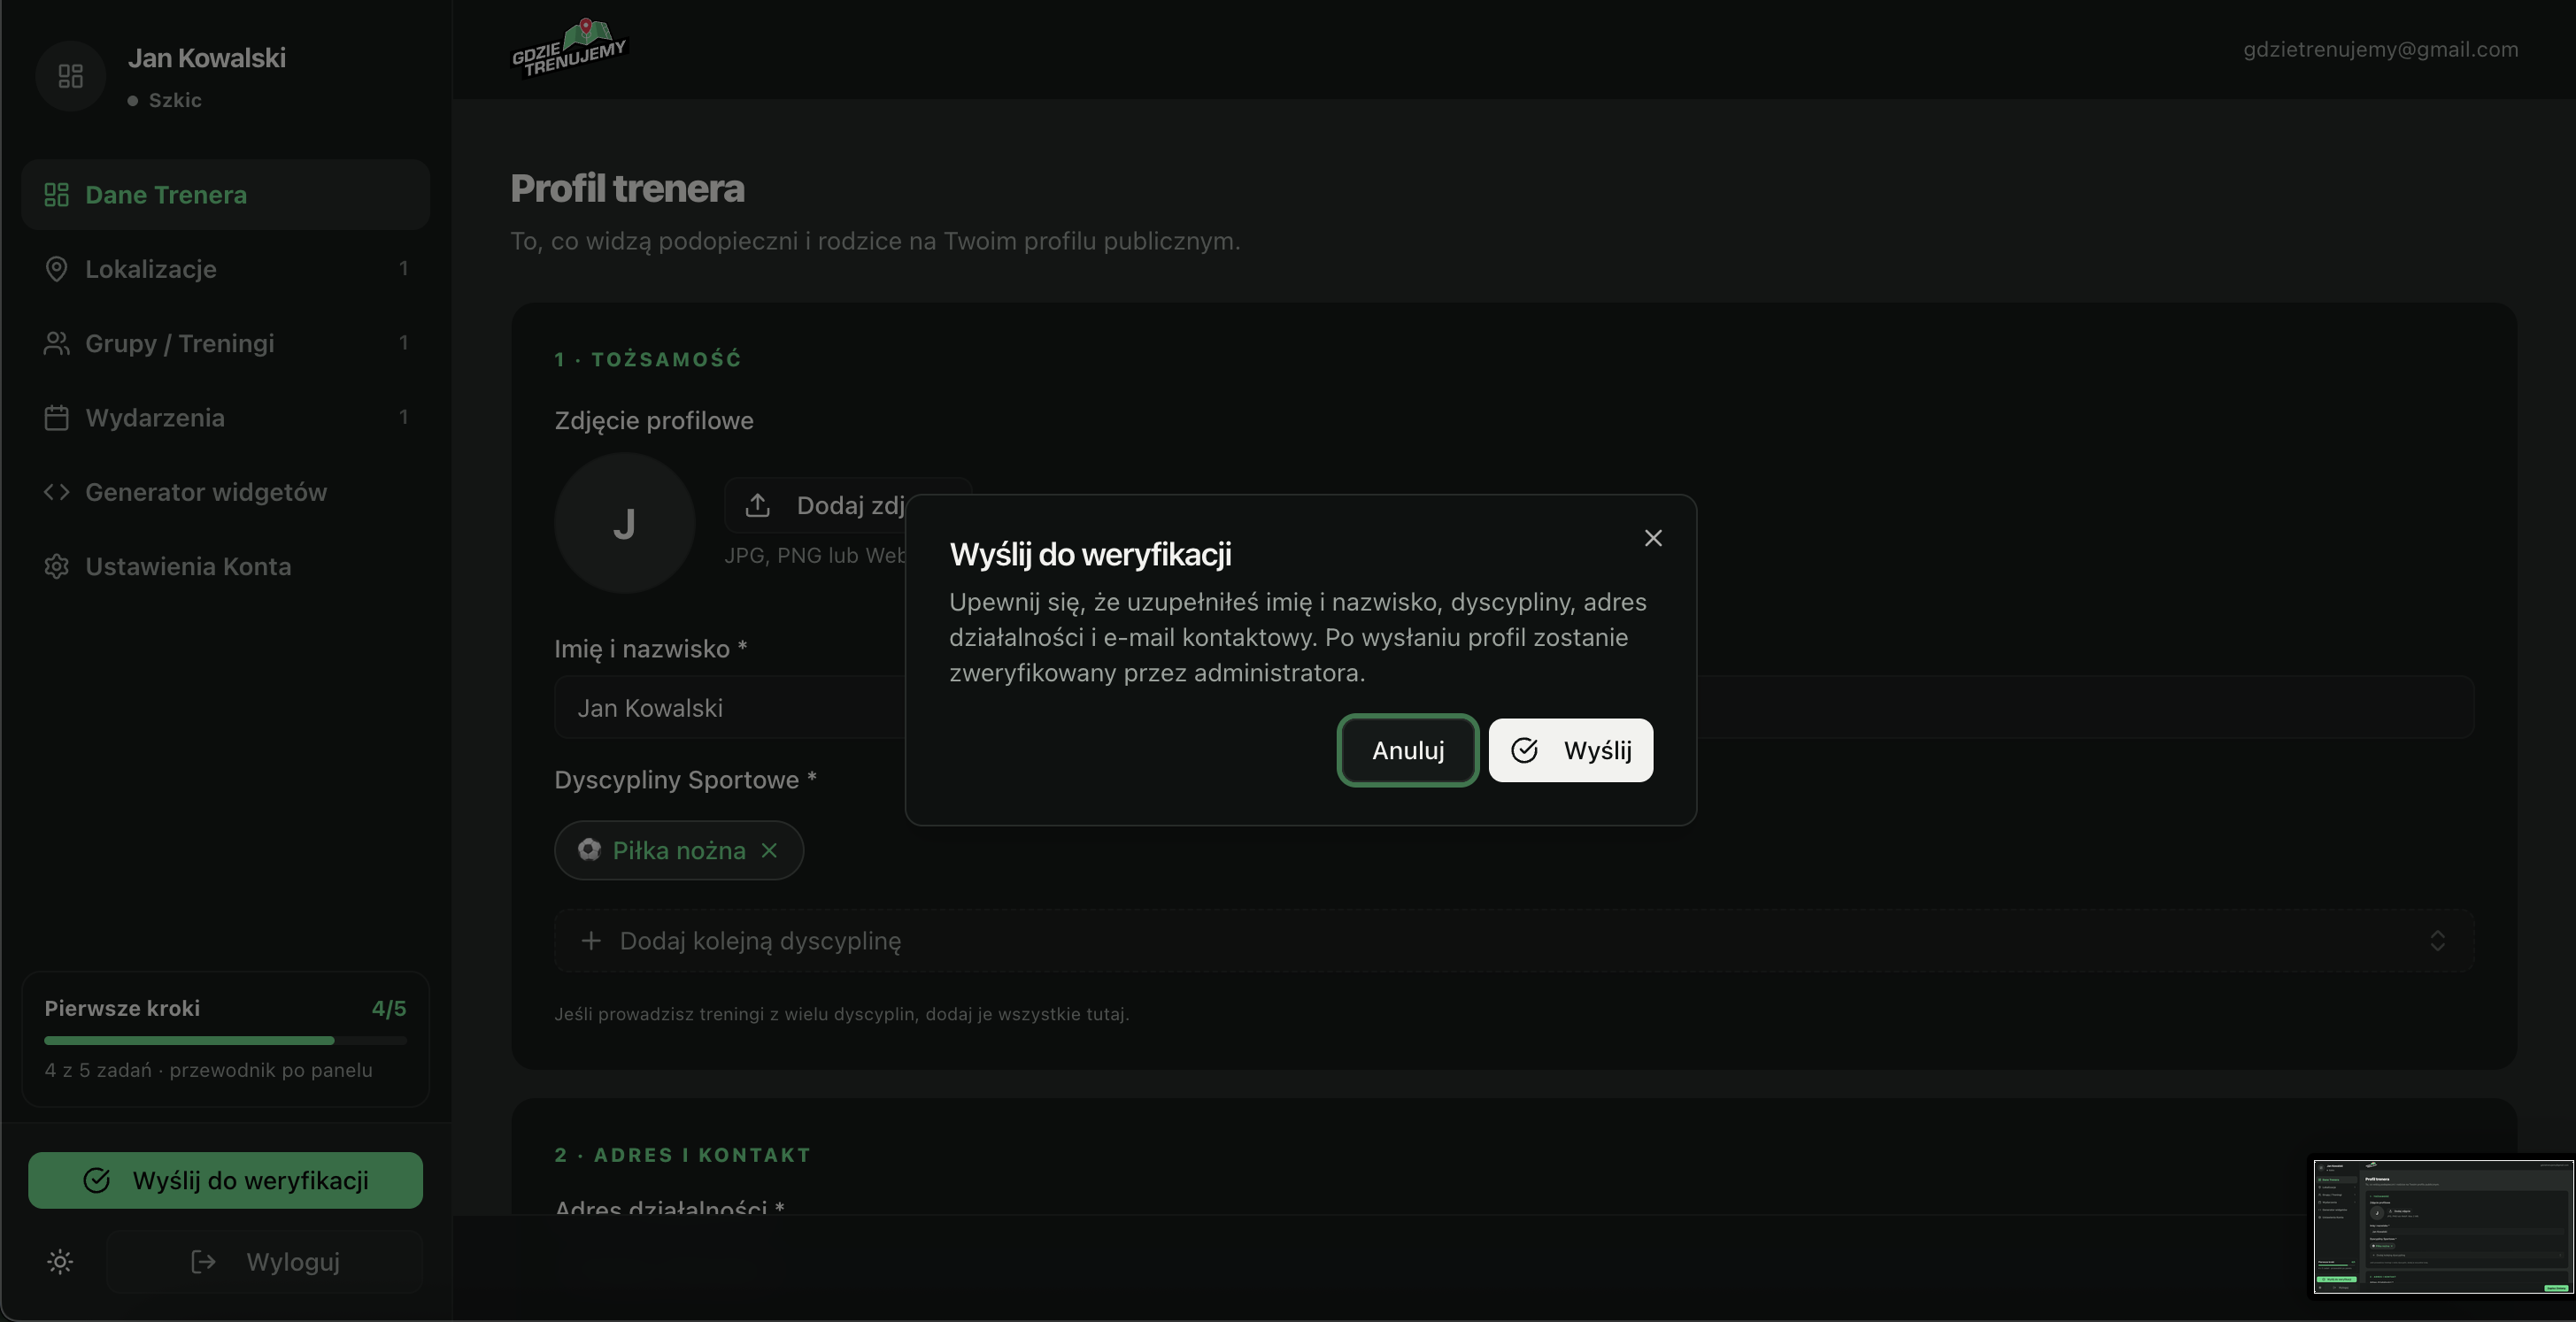Click the logout arrow icon

point(203,1262)
